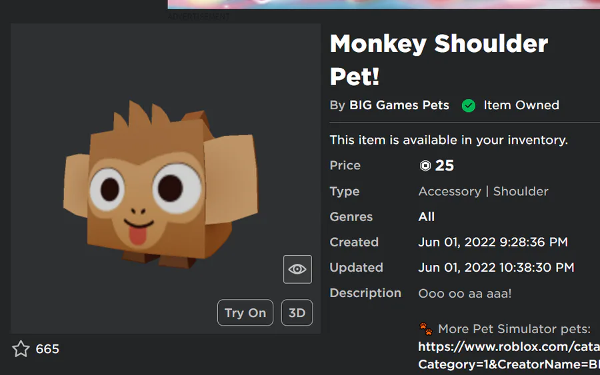Click the price value 25

tap(444, 166)
